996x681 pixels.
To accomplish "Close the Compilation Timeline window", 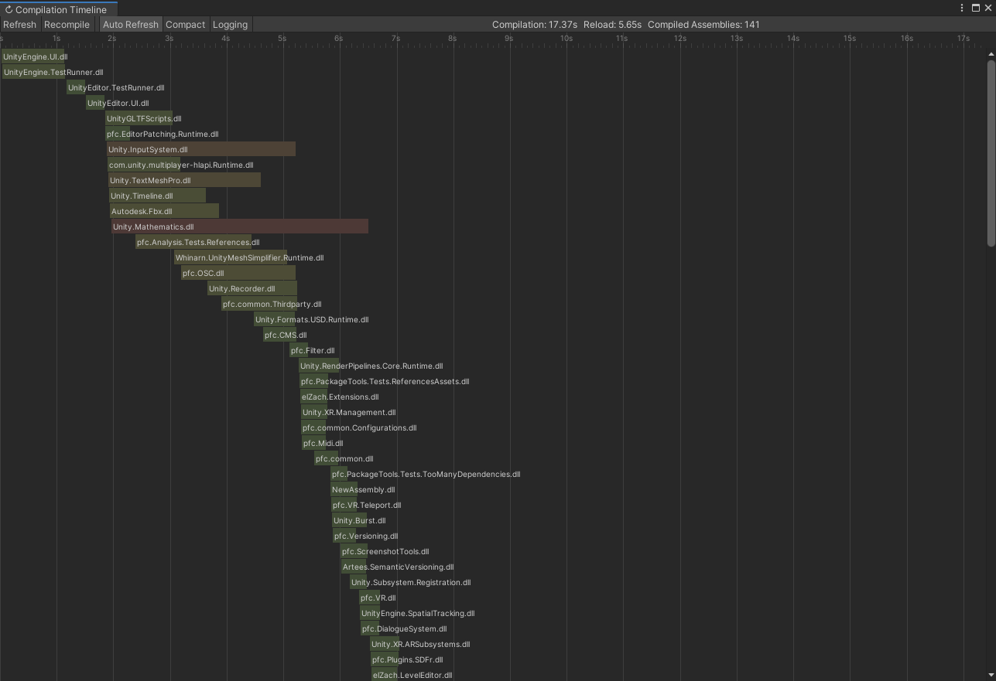I will coord(987,9).
